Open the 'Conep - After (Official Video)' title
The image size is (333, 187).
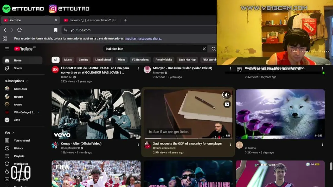[81, 144]
